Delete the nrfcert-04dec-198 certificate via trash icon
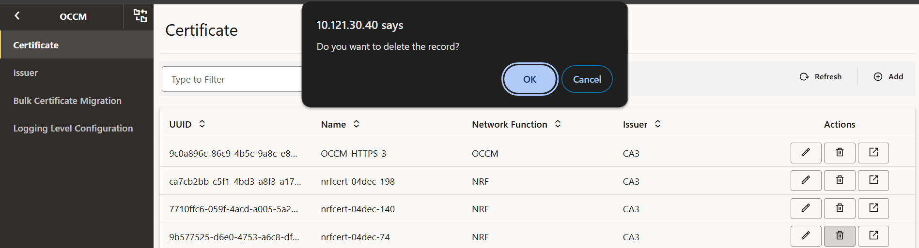 pos(840,180)
